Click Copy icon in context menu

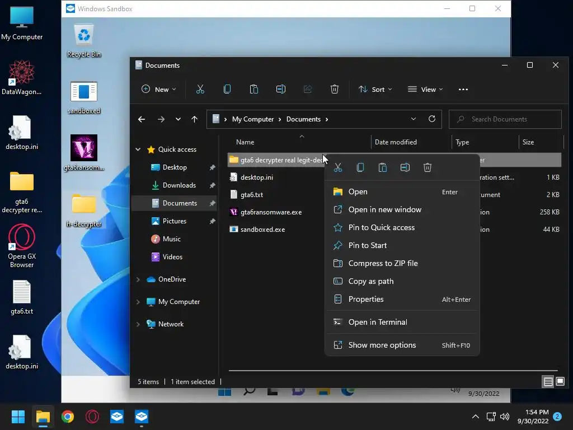pyautogui.click(x=360, y=167)
